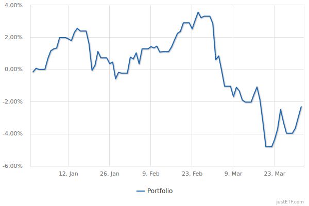Viewport: 309px width, 206px height.
Task: Click the 26. Jan date label
Action: [109, 174]
